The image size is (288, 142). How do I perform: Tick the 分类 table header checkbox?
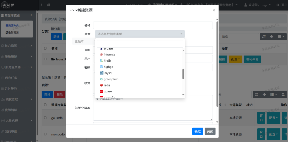45,48
